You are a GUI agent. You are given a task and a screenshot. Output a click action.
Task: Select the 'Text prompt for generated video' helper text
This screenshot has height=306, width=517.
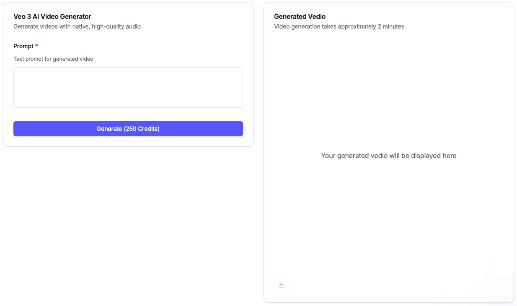[53, 59]
